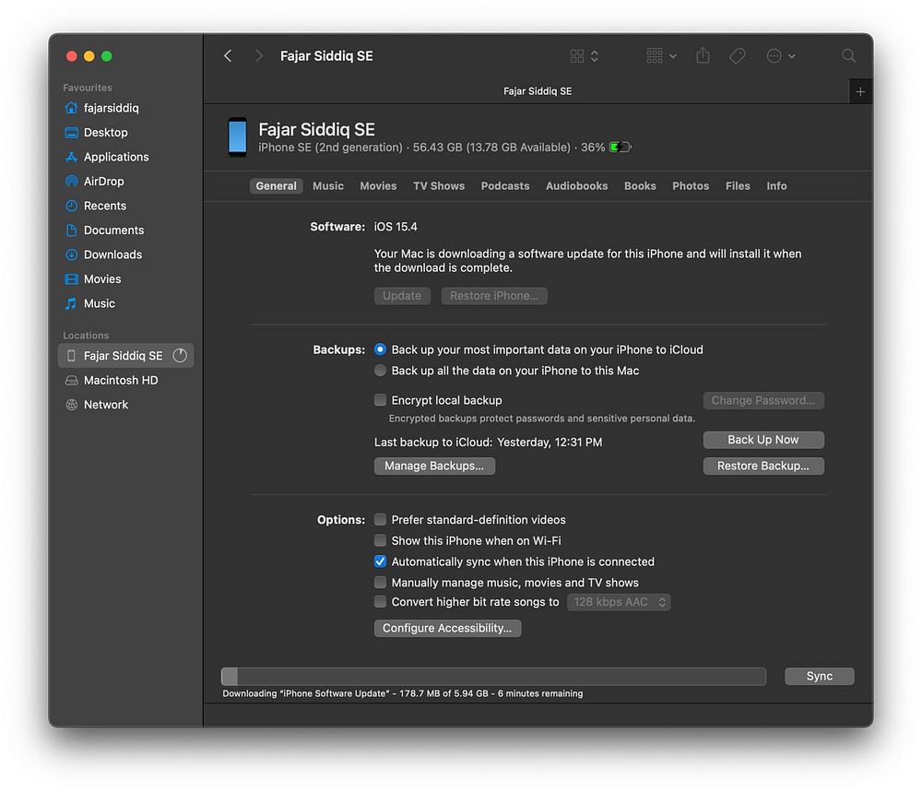Uncheck Automatically sync when iPhone is connected
The height and width of the screenshot is (792, 922).
coord(381,561)
